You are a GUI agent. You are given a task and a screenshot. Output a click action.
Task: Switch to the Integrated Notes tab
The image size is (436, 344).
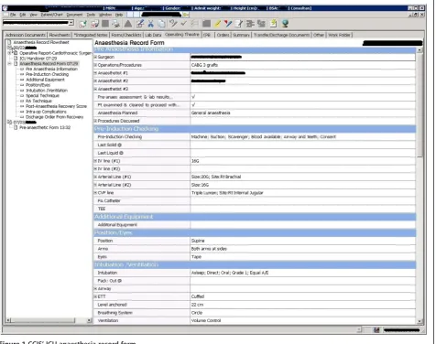coord(91,35)
